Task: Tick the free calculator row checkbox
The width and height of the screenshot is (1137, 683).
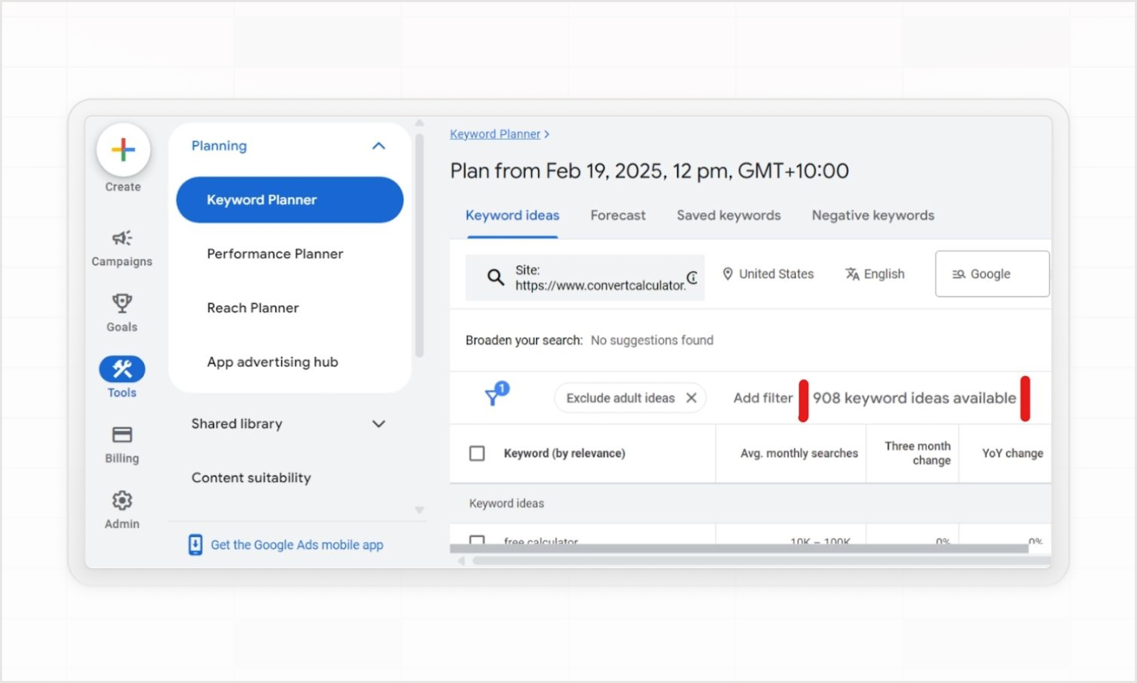Action: [477, 540]
